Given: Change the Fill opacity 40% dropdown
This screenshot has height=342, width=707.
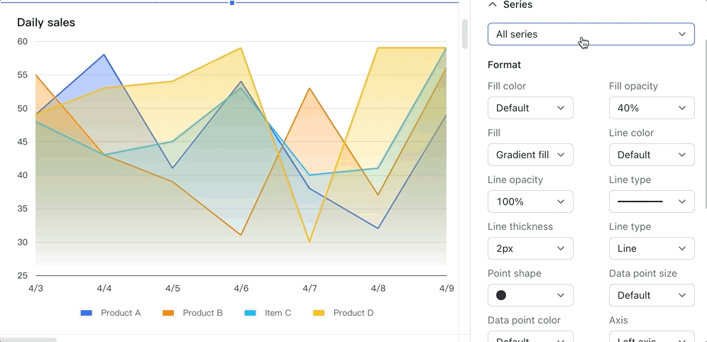Looking at the screenshot, I should point(651,108).
